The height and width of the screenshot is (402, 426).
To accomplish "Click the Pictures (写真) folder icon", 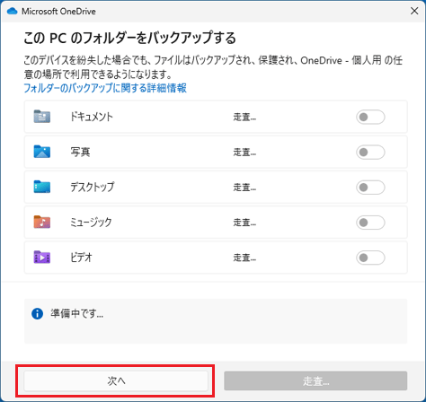I will pos(42,152).
